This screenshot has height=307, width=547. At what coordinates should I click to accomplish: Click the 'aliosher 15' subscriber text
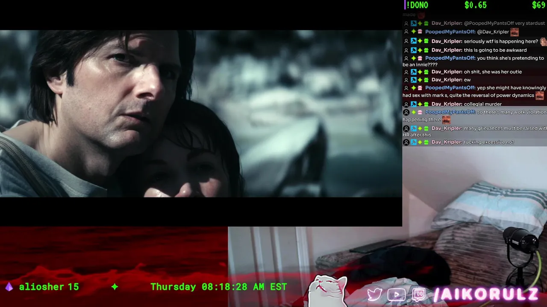pyautogui.click(x=49, y=287)
